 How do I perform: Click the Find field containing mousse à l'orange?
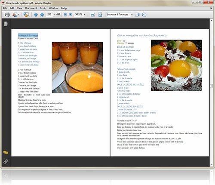[118, 14]
